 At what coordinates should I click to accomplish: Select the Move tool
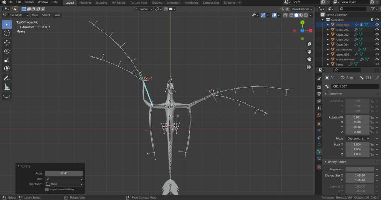[x=7, y=43]
